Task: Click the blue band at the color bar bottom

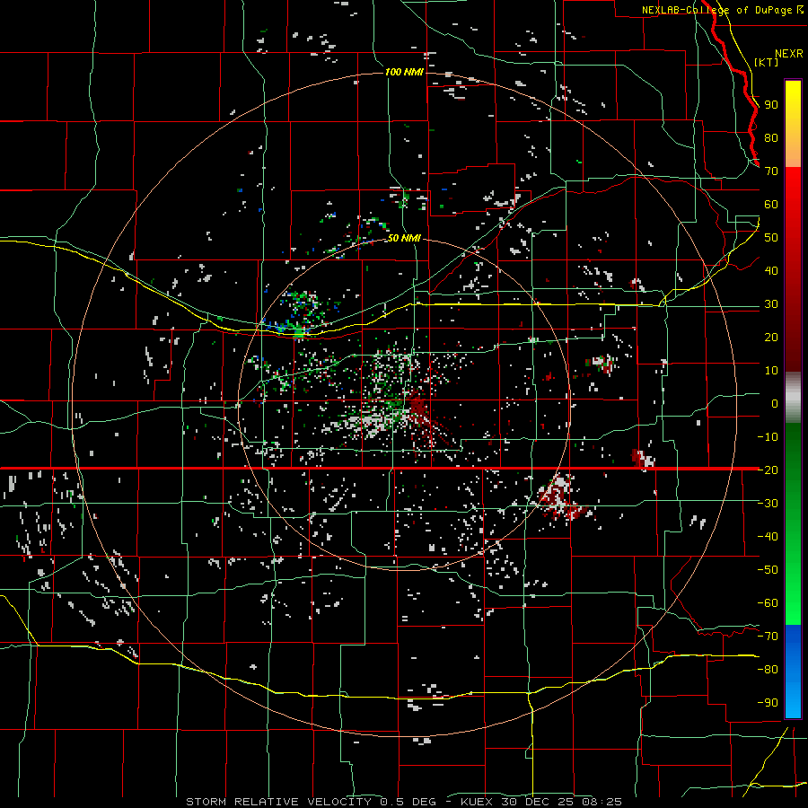Action: [793, 671]
